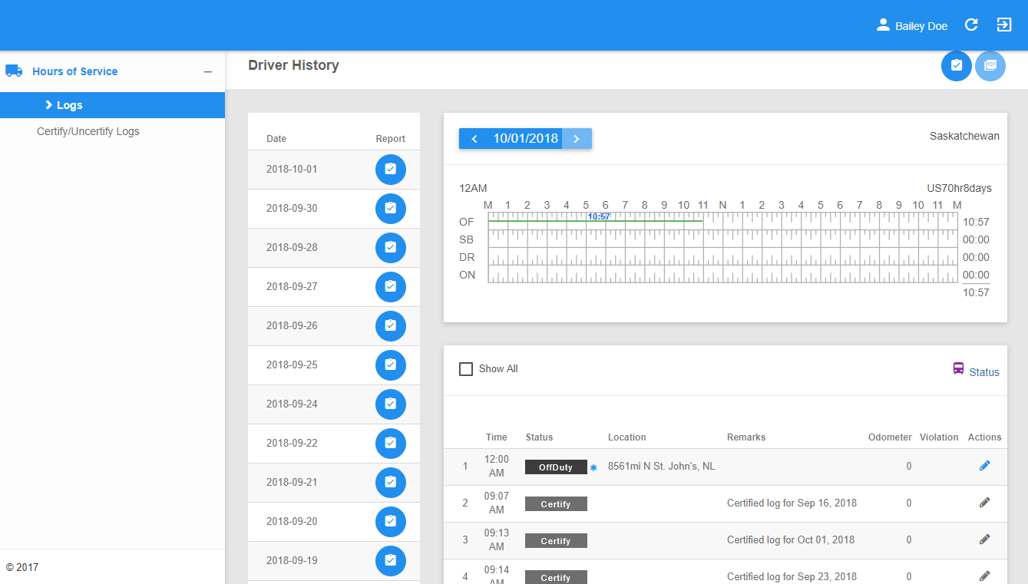Click 'Certified log for Oct 01, 2018' remark
Image resolution: width=1028 pixels, height=584 pixels.
pyautogui.click(x=791, y=539)
